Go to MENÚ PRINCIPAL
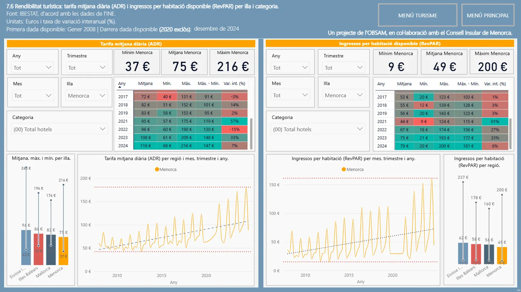This screenshot has width=521, height=292. pos(488,15)
